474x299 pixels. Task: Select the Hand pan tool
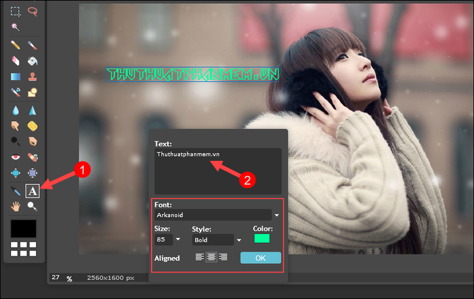pos(16,206)
